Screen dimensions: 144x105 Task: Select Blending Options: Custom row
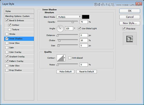(19, 16)
